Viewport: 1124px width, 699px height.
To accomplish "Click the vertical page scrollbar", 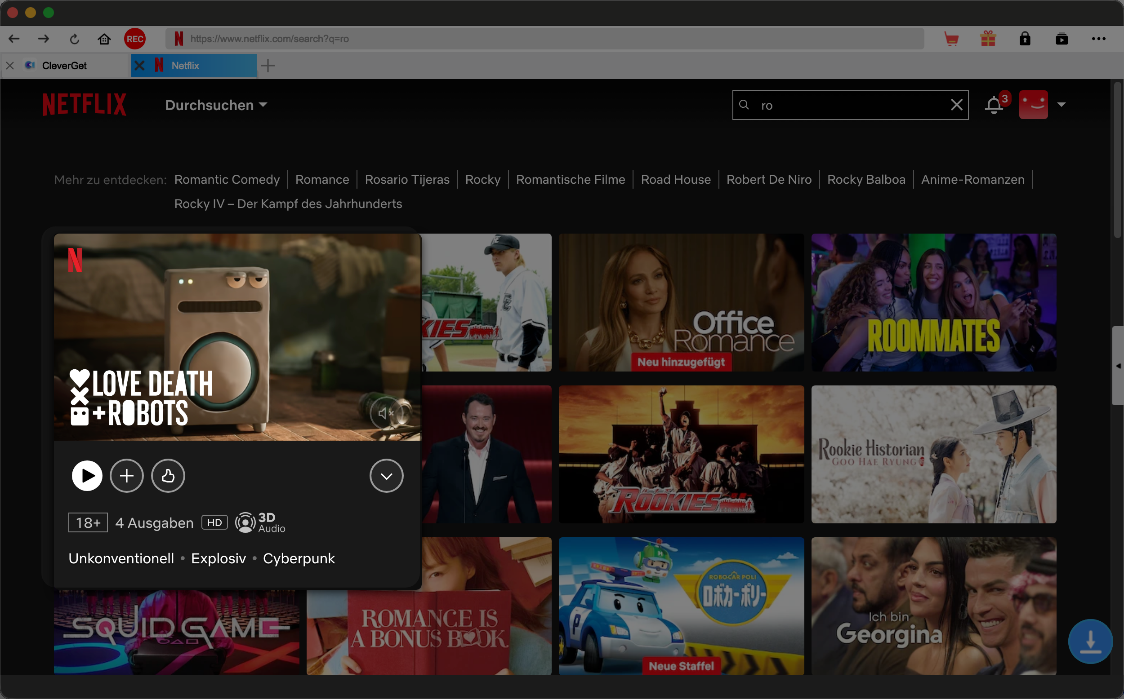I will (x=1117, y=159).
